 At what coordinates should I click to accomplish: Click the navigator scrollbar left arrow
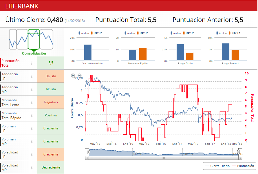click(87, 158)
